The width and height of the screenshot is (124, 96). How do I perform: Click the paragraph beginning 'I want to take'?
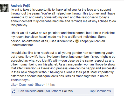tap(63, 17)
